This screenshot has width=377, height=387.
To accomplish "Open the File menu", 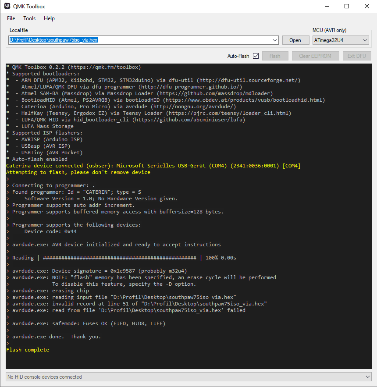I will [x=11, y=18].
